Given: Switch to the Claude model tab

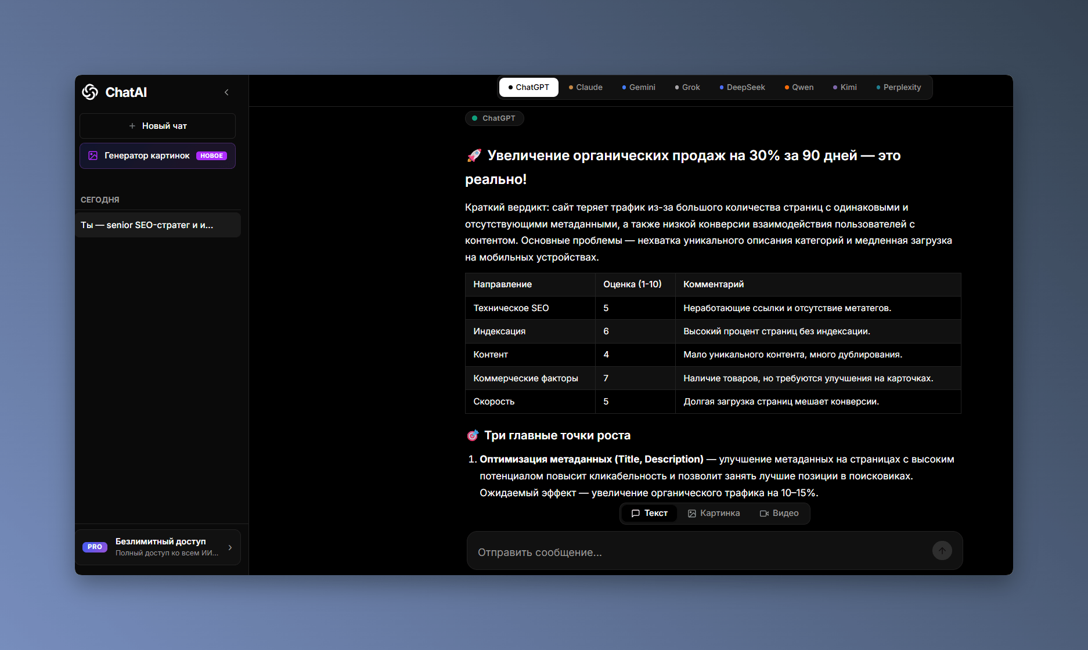Looking at the screenshot, I should point(586,87).
